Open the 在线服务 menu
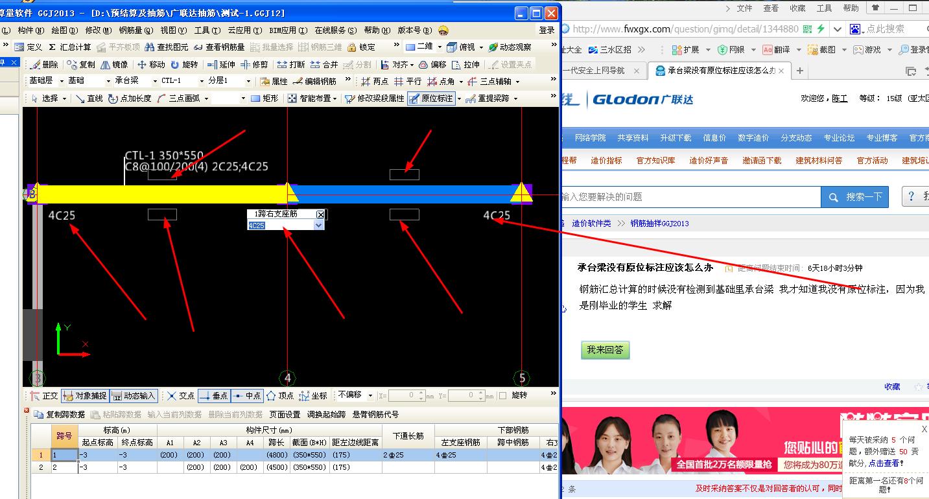Image resolution: width=929 pixels, height=499 pixels. [x=336, y=30]
